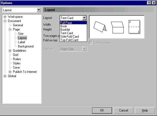Screen dimensions: 157x116
Task: Expand the Publish To Internet node
Action: (10, 72)
